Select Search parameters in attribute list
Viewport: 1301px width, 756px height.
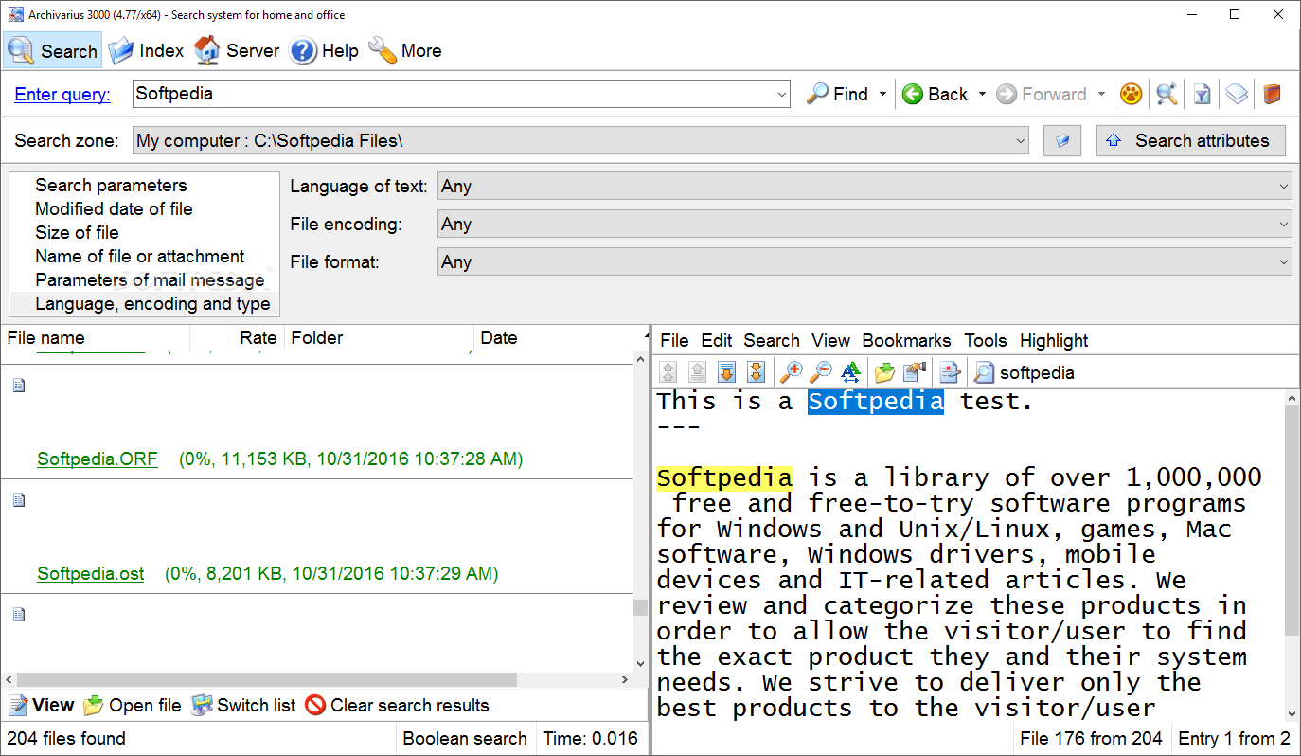pos(111,186)
